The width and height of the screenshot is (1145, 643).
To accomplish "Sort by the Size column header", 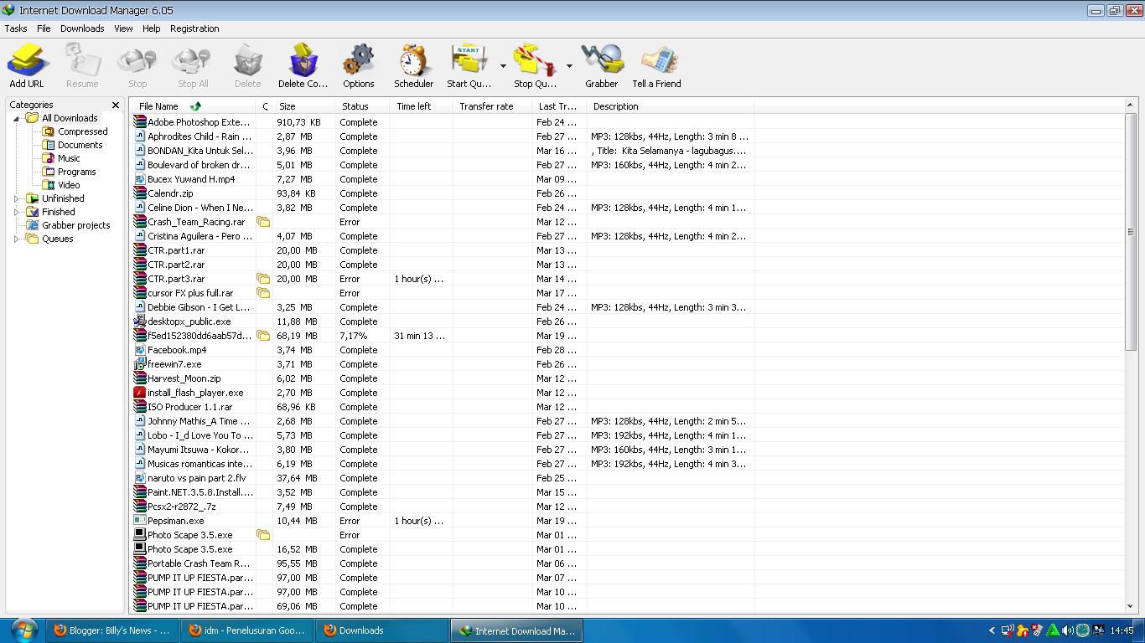I will (303, 106).
